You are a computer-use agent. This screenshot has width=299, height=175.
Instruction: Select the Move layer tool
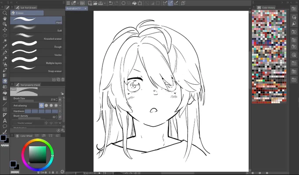[x=5, y=30]
